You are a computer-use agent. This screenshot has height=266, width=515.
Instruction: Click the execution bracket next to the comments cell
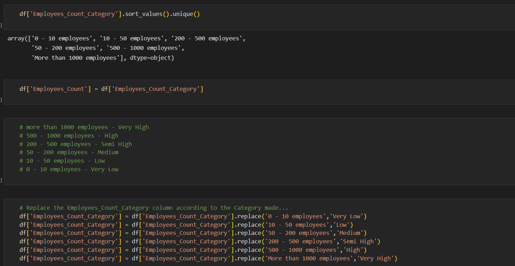1,180
